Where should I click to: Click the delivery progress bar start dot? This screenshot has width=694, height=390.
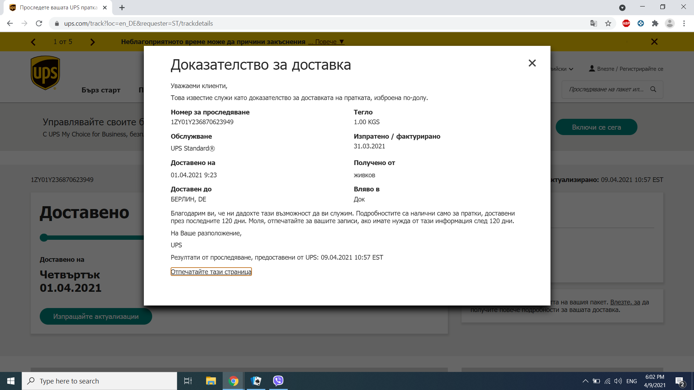(x=44, y=238)
